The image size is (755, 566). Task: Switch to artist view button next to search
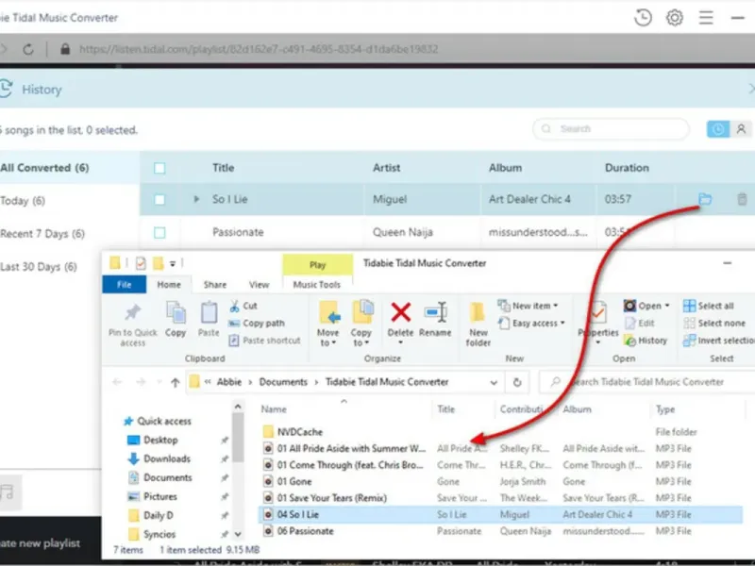click(741, 129)
